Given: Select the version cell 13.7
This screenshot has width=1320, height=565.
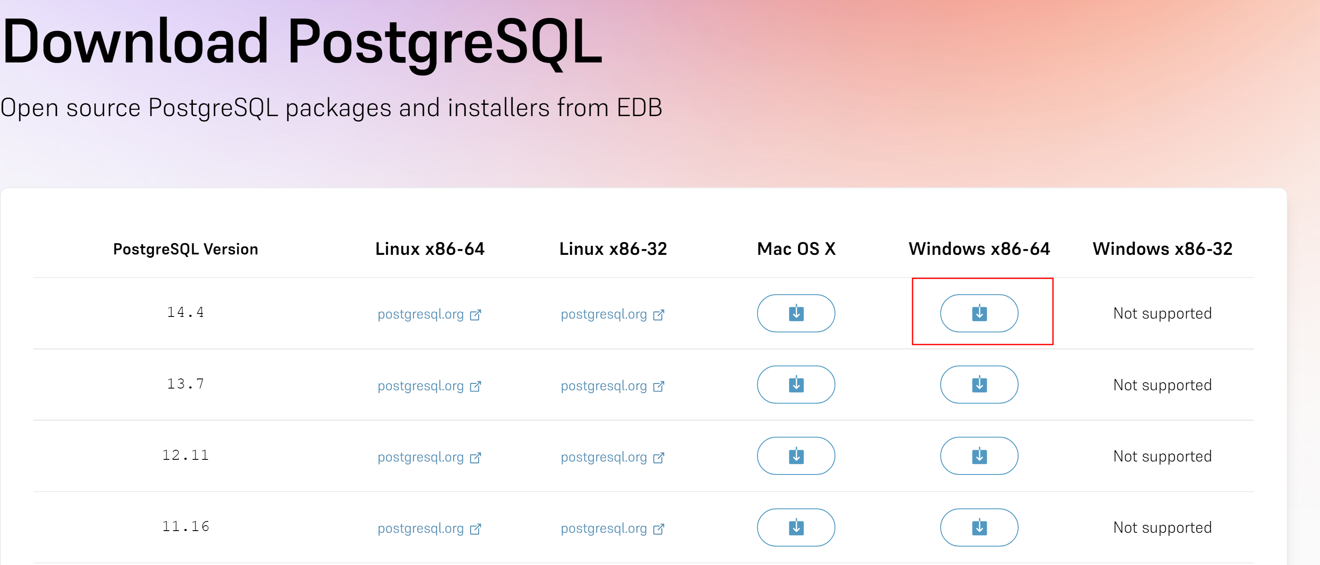Looking at the screenshot, I should coord(186,384).
